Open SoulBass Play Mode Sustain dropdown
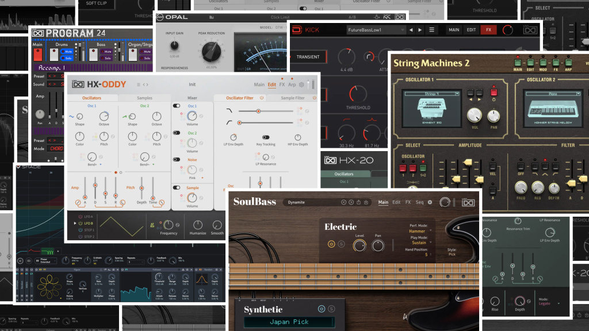 point(420,243)
